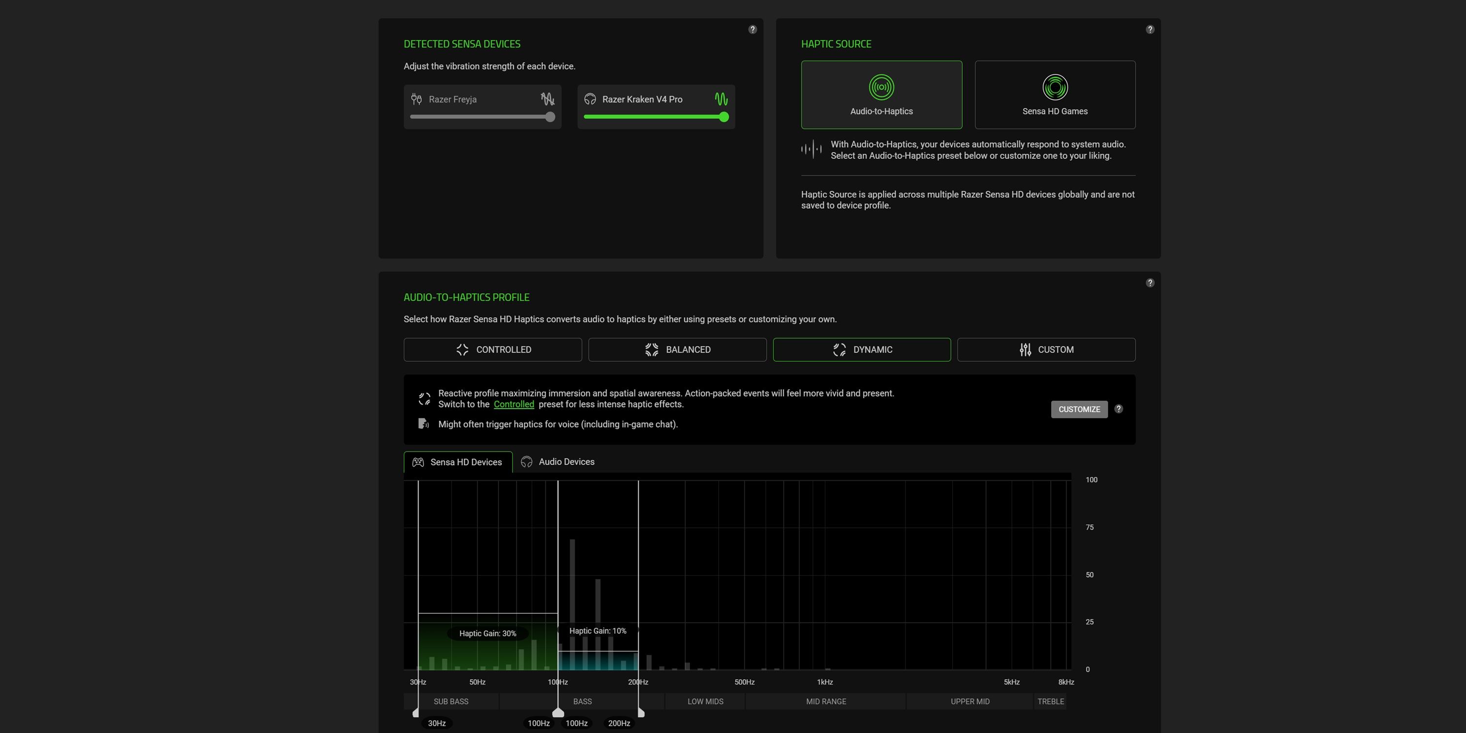Click the BASS band label
Screen dimensions: 1466x733
click(x=582, y=701)
